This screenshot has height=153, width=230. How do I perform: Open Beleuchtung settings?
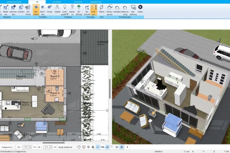coord(125,10)
